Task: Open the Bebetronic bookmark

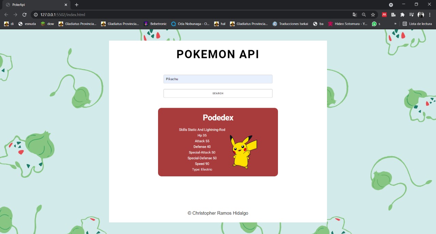Action: [x=155, y=24]
